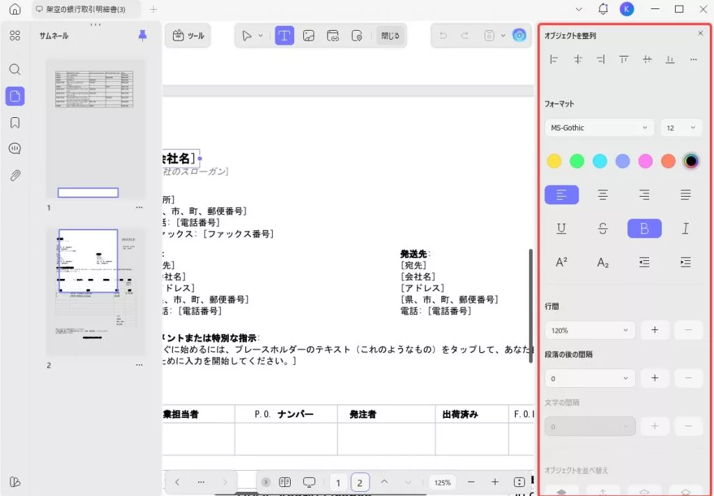
Task: Toggle Bold formatting off
Action: click(644, 228)
